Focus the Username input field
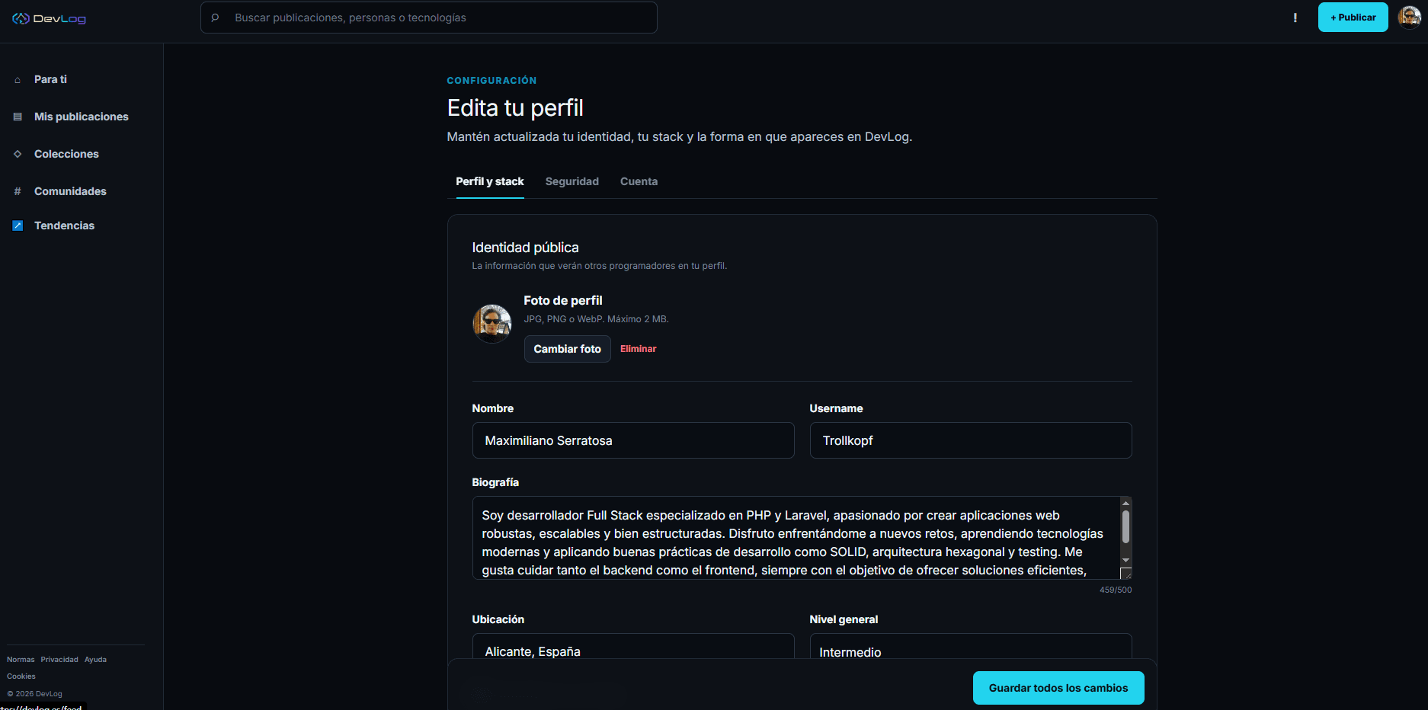This screenshot has height=710, width=1428. point(970,440)
